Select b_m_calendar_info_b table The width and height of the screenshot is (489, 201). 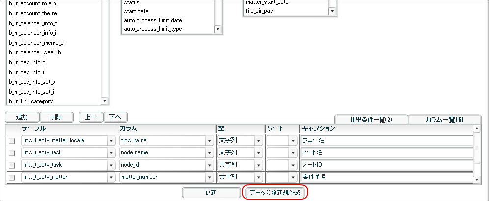(33, 24)
